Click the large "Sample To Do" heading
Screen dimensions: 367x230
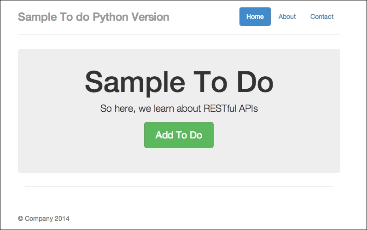pos(179,82)
